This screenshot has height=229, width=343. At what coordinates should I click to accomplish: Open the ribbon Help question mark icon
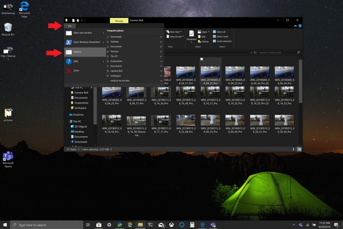(x=300, y=26)
